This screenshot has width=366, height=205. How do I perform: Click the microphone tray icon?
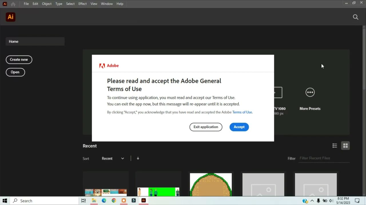pos(318,201)
